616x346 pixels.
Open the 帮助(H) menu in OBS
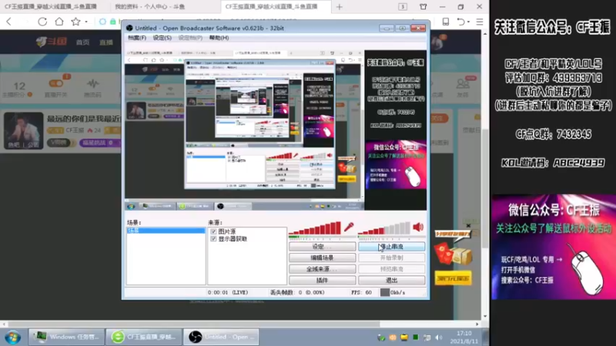pos(219,38)
